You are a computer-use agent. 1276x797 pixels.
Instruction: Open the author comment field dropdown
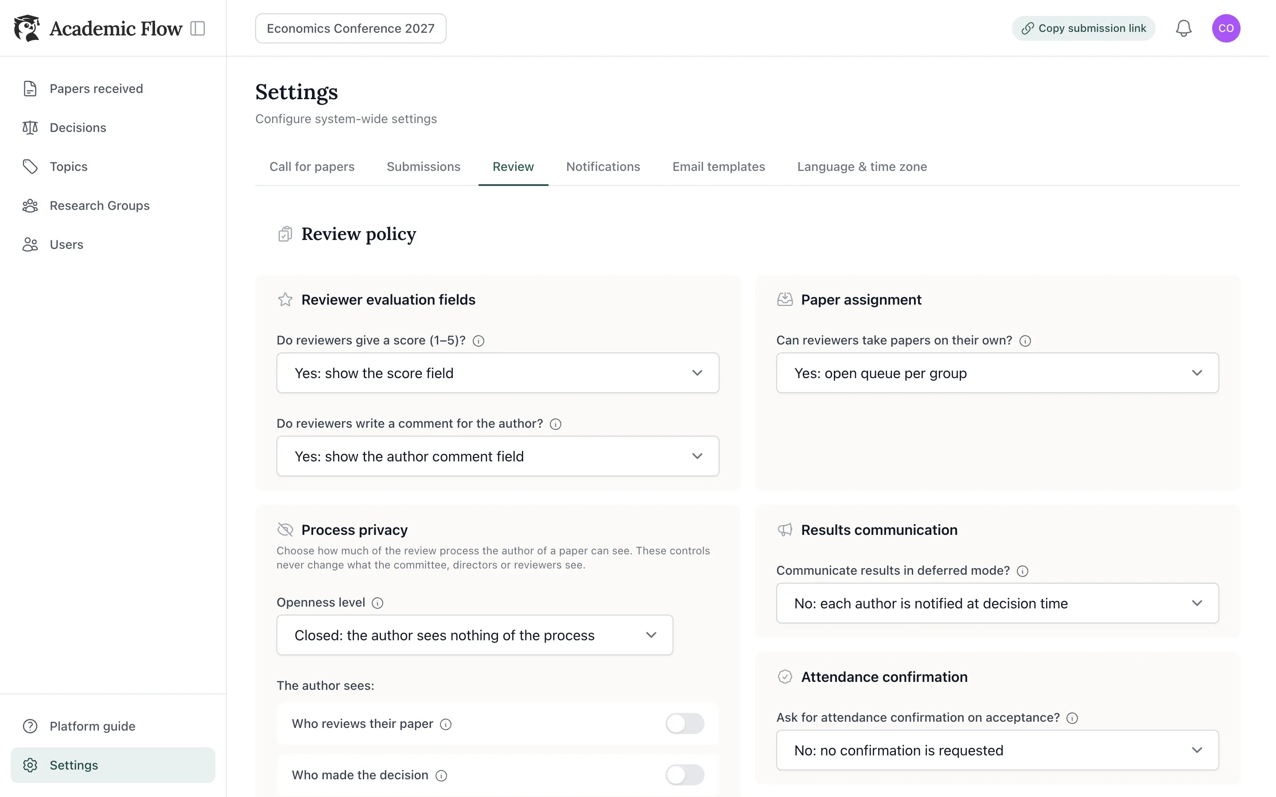(x=497, y=457)
